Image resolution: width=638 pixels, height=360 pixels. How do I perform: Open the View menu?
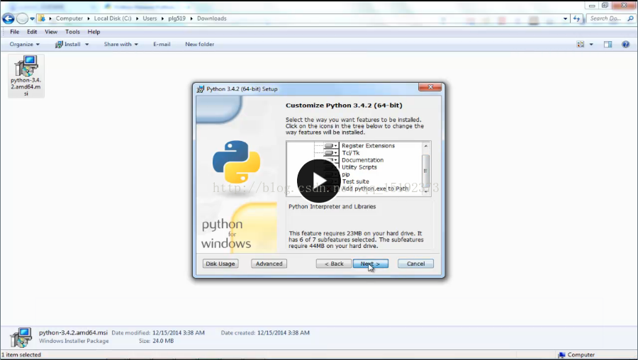(x=51, y=32)
